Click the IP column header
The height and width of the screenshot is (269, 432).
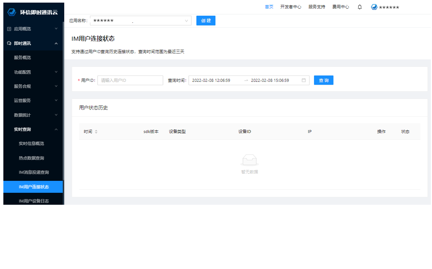coord(310,132)
